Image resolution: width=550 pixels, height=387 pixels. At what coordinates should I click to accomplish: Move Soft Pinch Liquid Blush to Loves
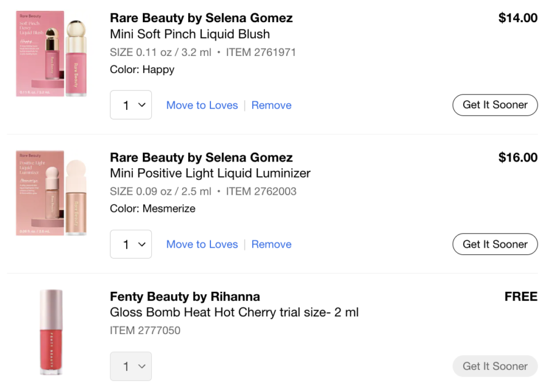[202, 105]
